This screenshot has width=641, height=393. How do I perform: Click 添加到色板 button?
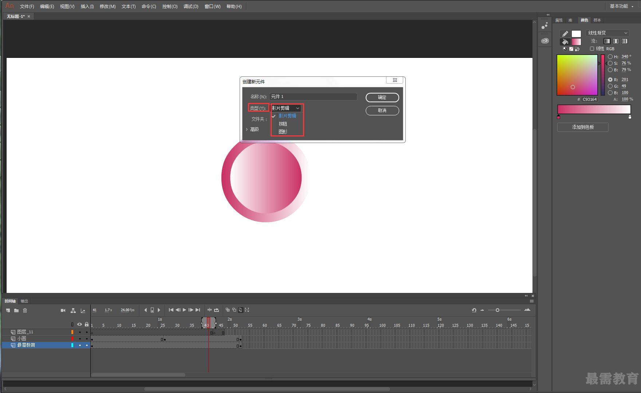[583, 127]
